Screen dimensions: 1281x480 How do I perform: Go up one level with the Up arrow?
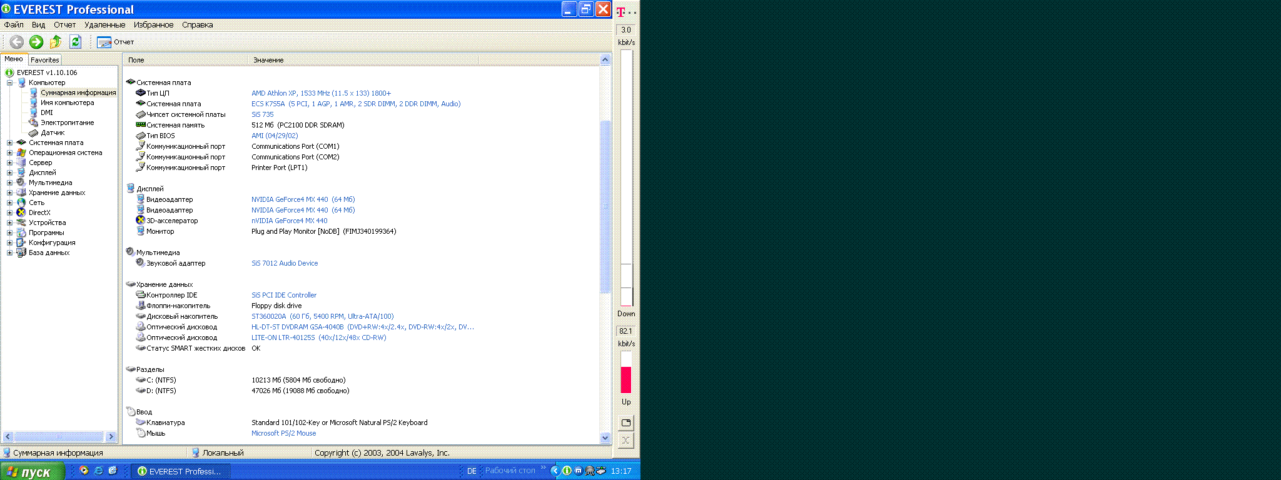(x=56, y=42)
